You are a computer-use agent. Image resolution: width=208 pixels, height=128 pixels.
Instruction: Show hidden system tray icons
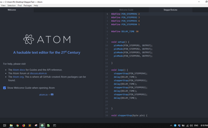click(x=171, y=125)
